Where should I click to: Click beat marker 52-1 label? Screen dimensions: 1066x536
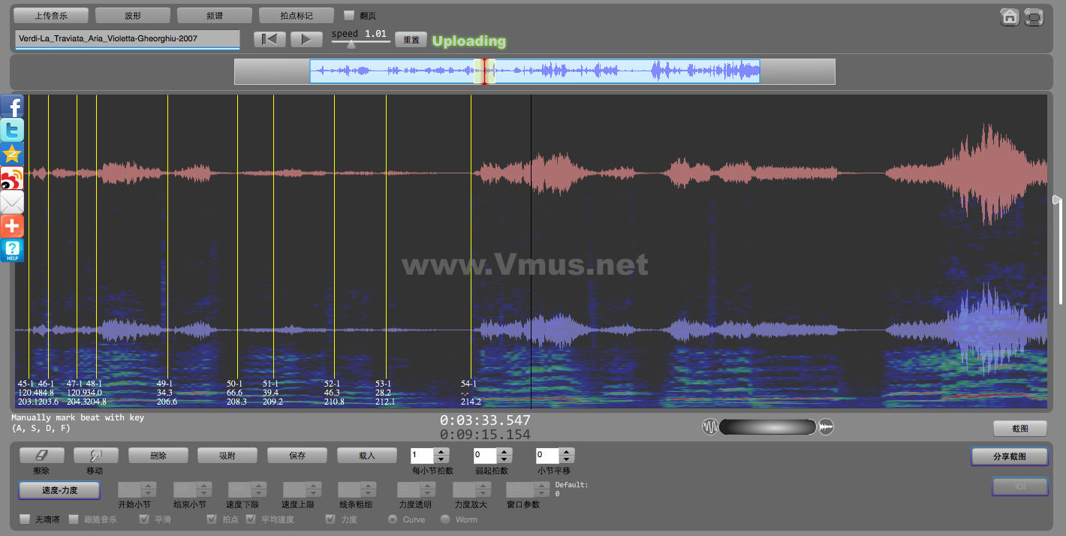[x=332, y=384]
